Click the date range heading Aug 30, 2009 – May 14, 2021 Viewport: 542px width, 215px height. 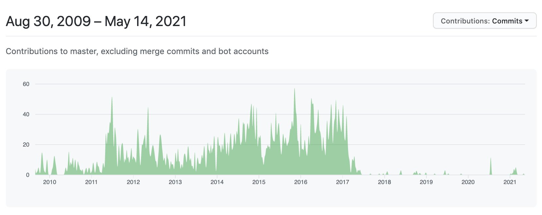[96, 21]
